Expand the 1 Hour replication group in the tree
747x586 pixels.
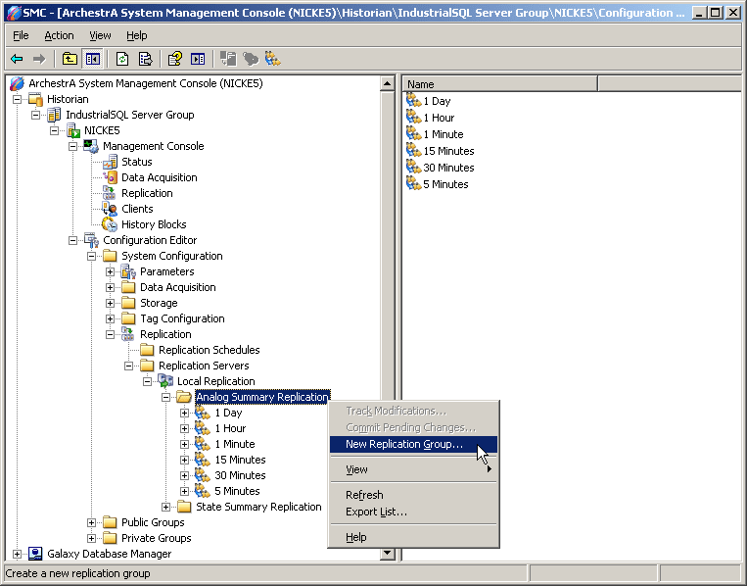184,428
